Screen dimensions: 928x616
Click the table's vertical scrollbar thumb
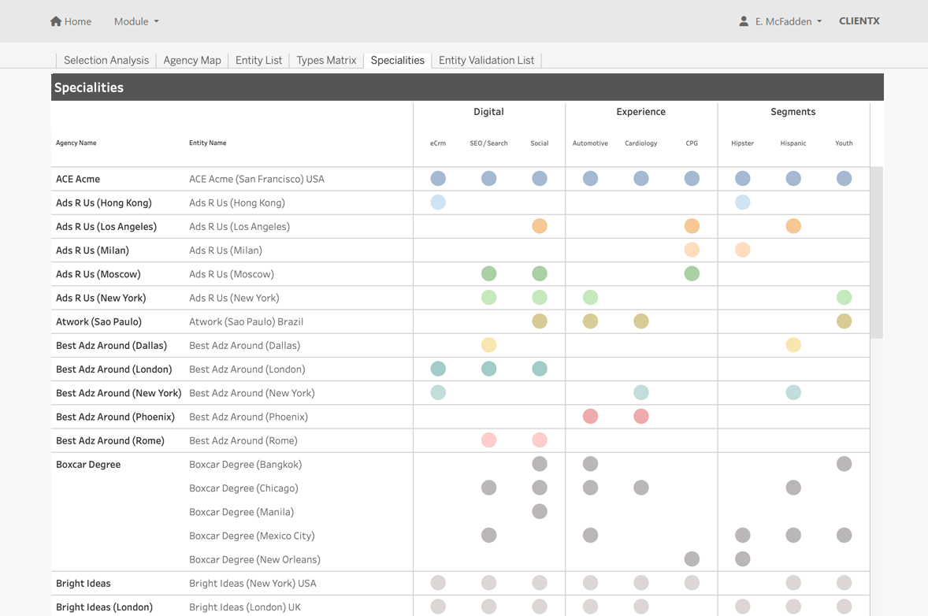coord(877,252)
